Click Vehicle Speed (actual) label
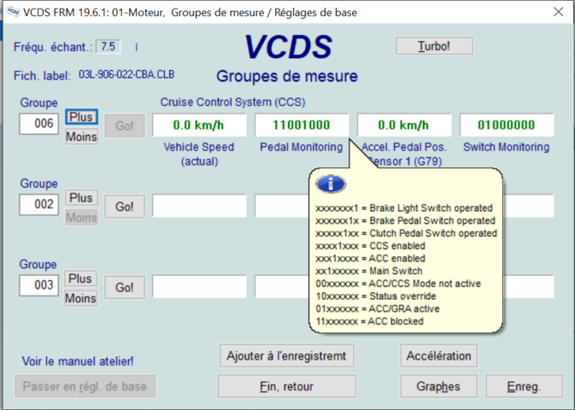Screen dimensions: 575x410 tap(199, 154)
